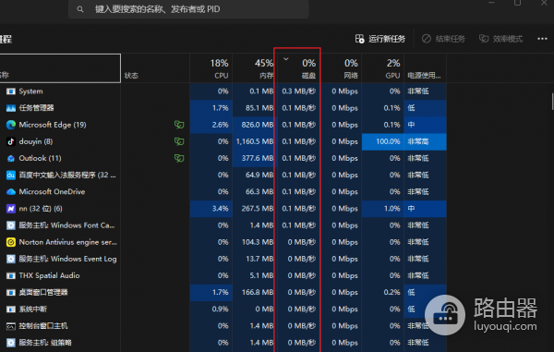The height and width of the screenshot is (352, 554).
Task: Click douyin's 非常高 power usage cell
Action: coord(425,141)
